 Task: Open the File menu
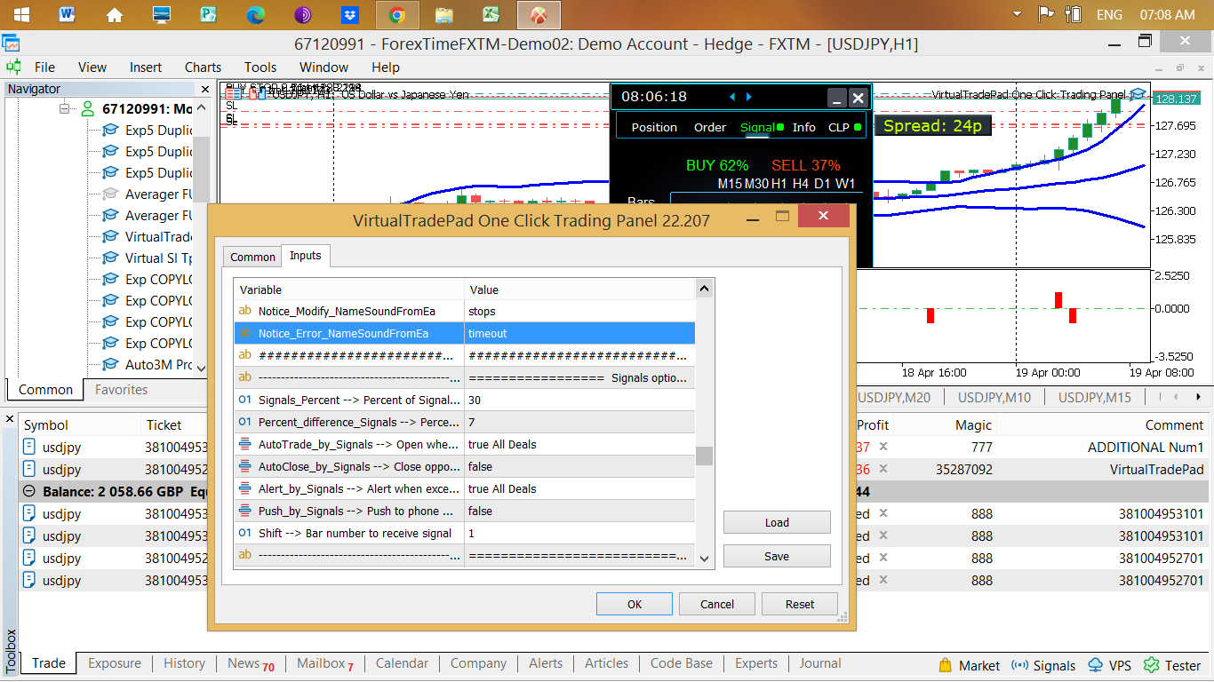coord(44,67)
